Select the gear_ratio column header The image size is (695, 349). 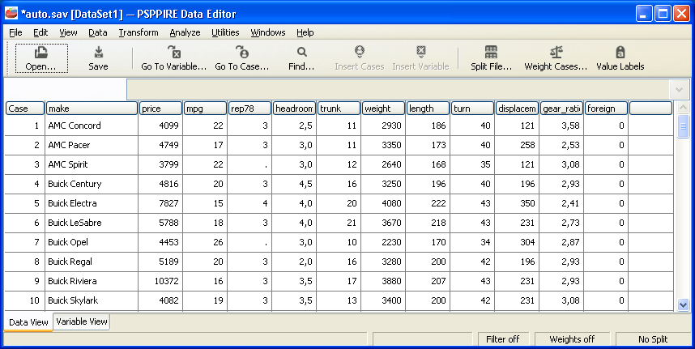[x=561, y=109]
